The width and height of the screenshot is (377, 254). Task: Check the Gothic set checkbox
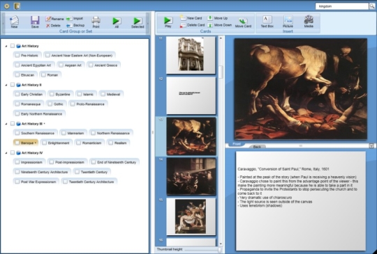pos(50,104)
